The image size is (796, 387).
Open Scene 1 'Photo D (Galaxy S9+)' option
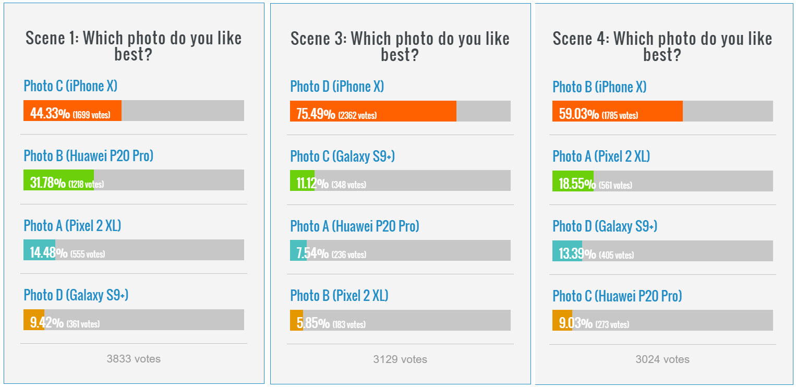click(x=76, y=295)
